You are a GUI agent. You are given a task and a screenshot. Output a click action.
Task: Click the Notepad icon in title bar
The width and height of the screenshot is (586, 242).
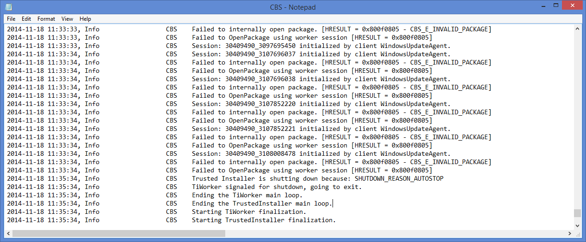[x=8, y=7]
